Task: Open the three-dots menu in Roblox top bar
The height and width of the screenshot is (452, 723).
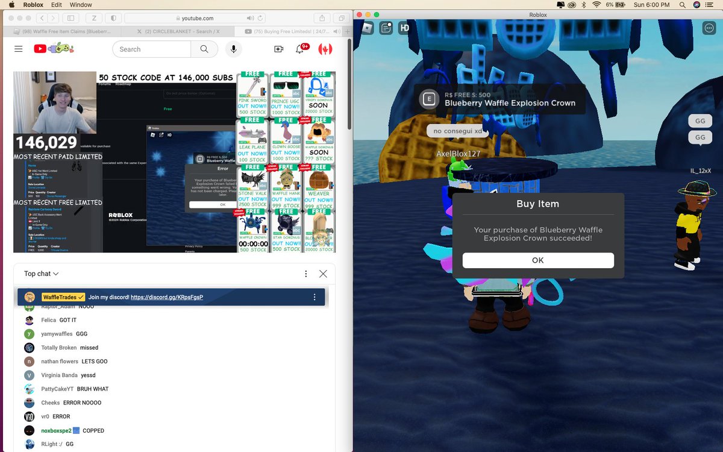Action: 709,28
